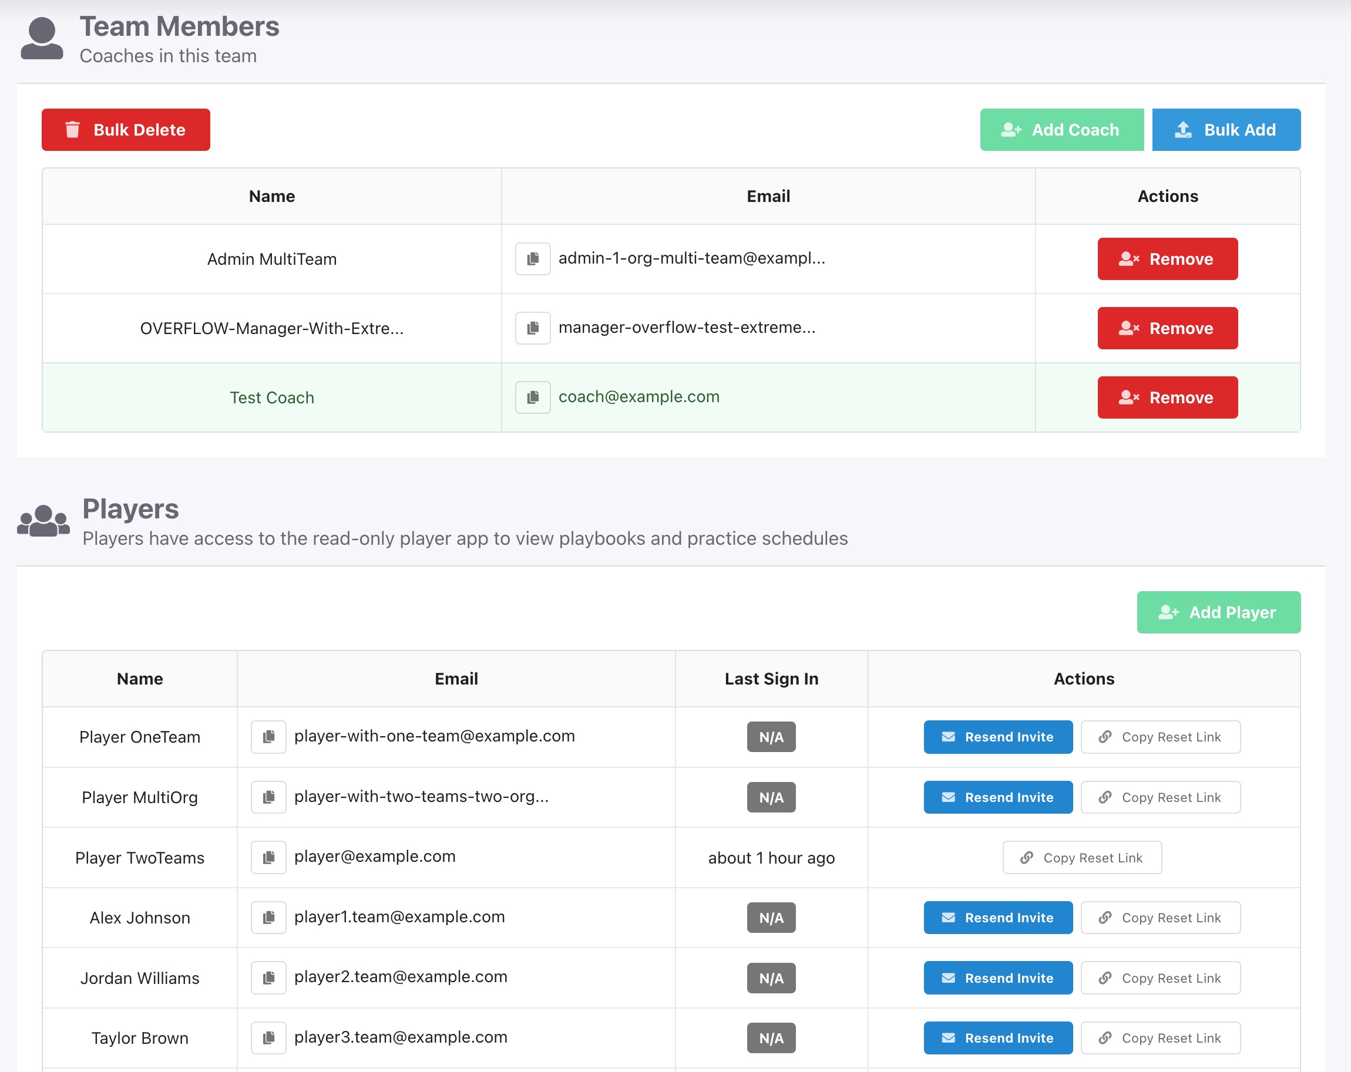Screen dimensions: 1351x1072
Task: Copy the player-with-one-team@example.com email icon
Action: tap(268, 736)
